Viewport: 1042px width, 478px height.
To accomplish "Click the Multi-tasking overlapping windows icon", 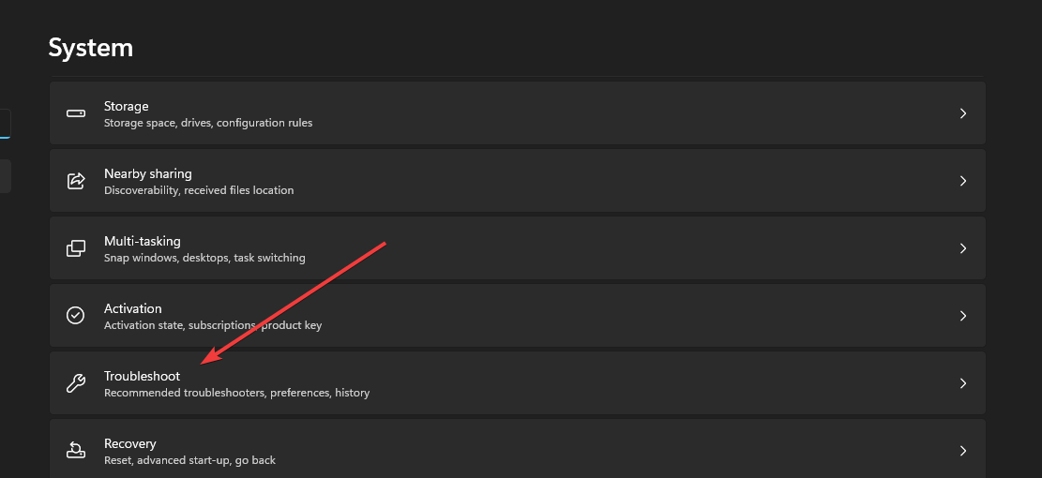I will 76,248.
